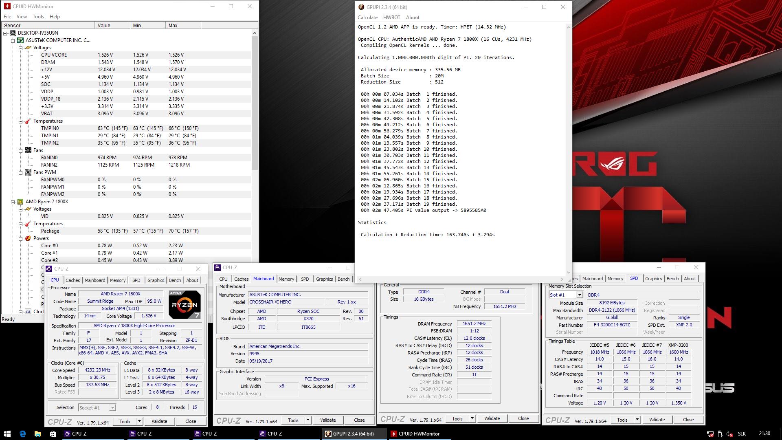Open the HWMonitor View menu

coord(22,17)
